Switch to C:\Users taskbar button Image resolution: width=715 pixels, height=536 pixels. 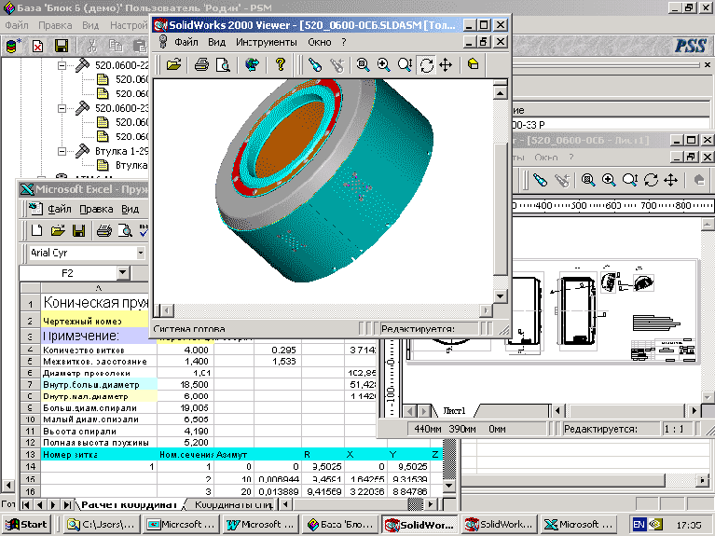tap(102, 525)
